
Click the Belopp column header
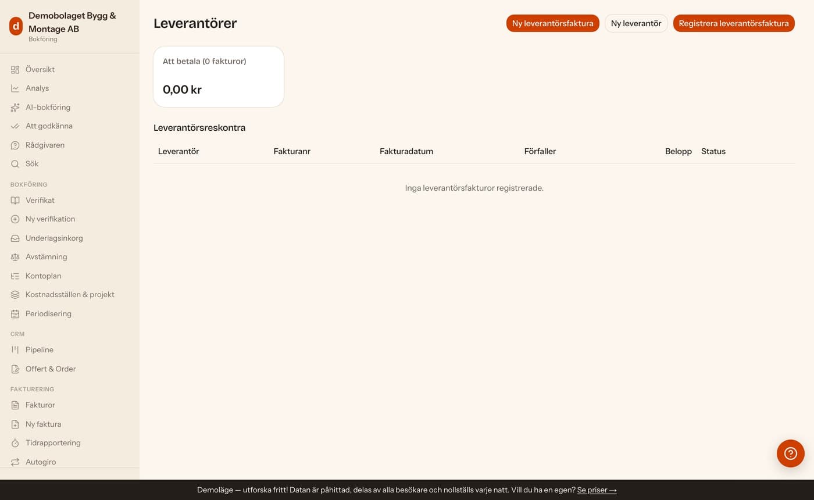click(679, 151)
